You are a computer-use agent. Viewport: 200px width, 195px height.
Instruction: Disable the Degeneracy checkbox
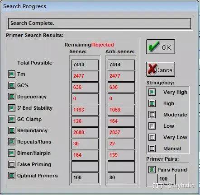[12, 97]
